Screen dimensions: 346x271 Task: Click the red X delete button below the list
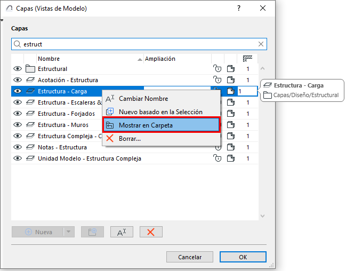(x=151, y=232)
